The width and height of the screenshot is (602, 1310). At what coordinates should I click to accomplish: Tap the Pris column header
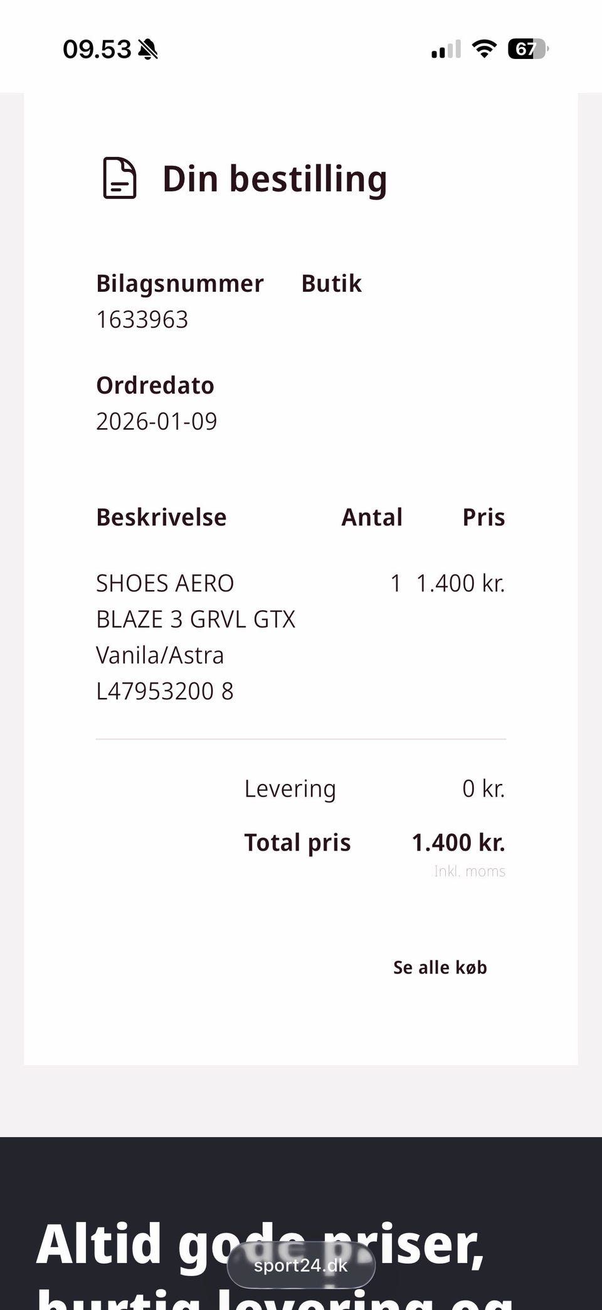click(483, 517)
